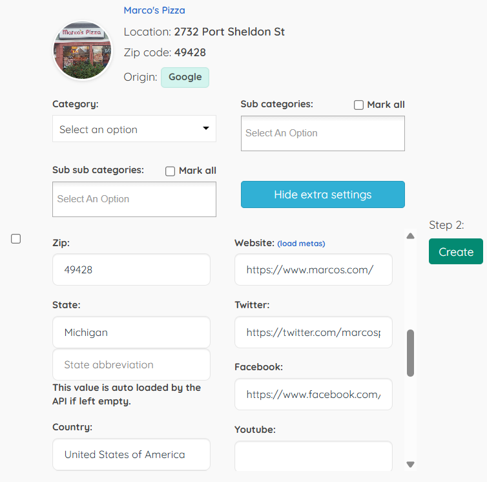This screenshot has height=482, width=487.
Task: Expand the Sub sub categories select box
Action: pyautogui.click(x=134, y=199)
